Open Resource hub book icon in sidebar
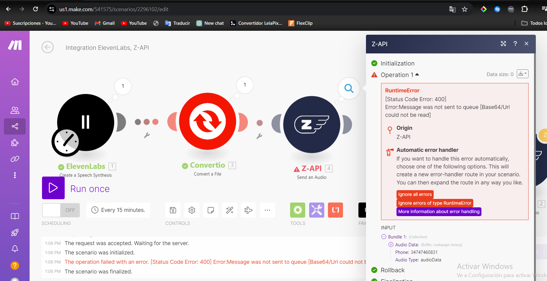 click(15, 216)
